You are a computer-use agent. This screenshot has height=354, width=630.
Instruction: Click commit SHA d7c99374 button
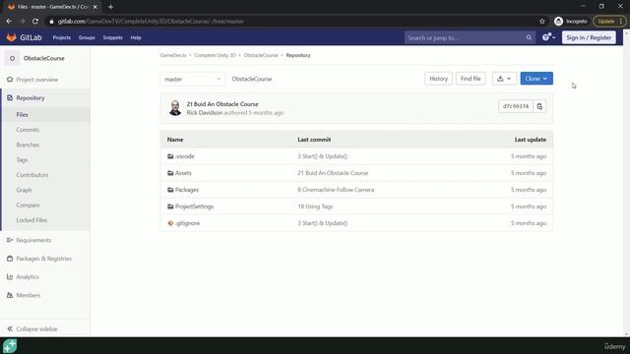[516, 106]
